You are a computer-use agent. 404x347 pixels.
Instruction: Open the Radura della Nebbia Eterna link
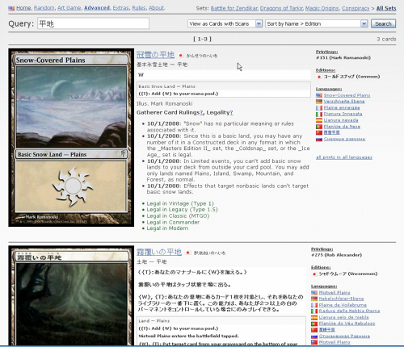(x=349, y=311)
